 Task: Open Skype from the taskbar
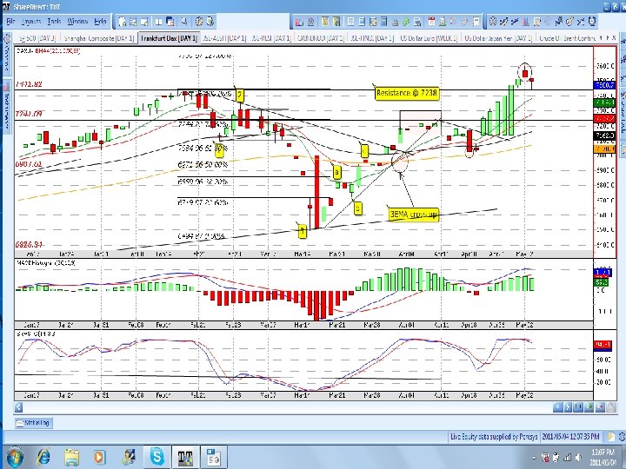click(x=156, y=457)
